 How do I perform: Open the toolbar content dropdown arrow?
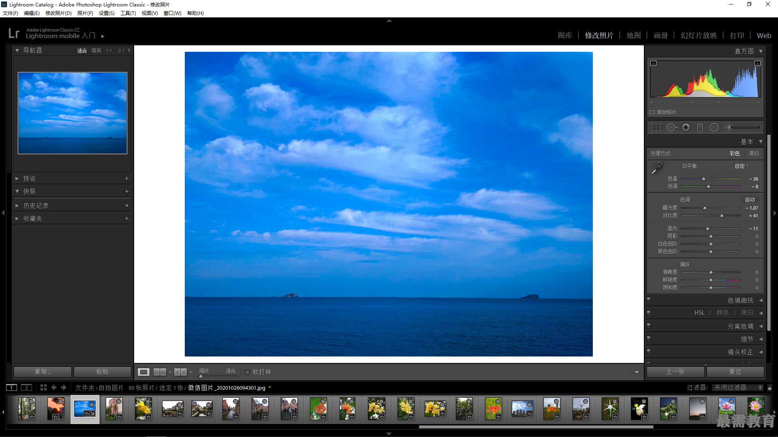coord(637,372)
